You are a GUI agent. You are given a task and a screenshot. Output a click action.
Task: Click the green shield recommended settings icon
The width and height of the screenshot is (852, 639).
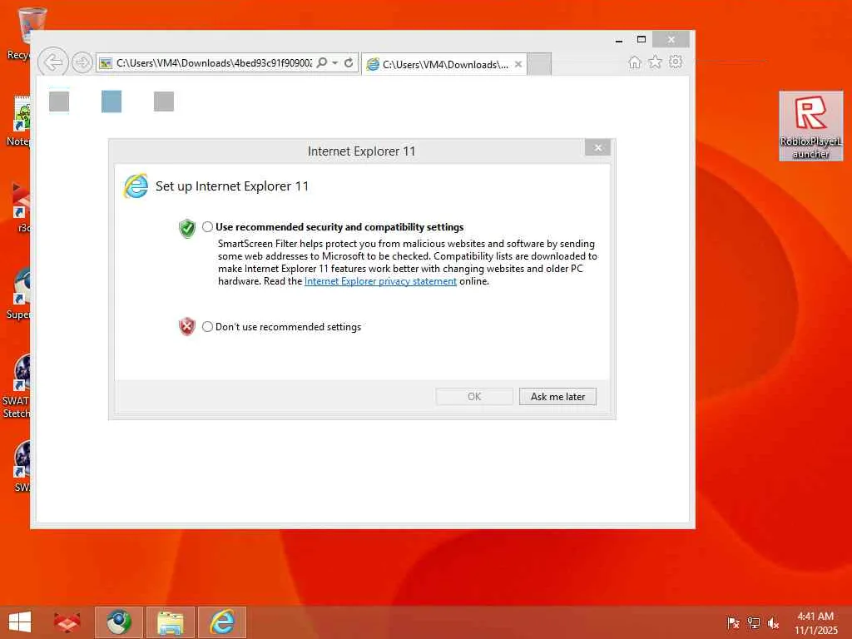click(x=187, y=228)
